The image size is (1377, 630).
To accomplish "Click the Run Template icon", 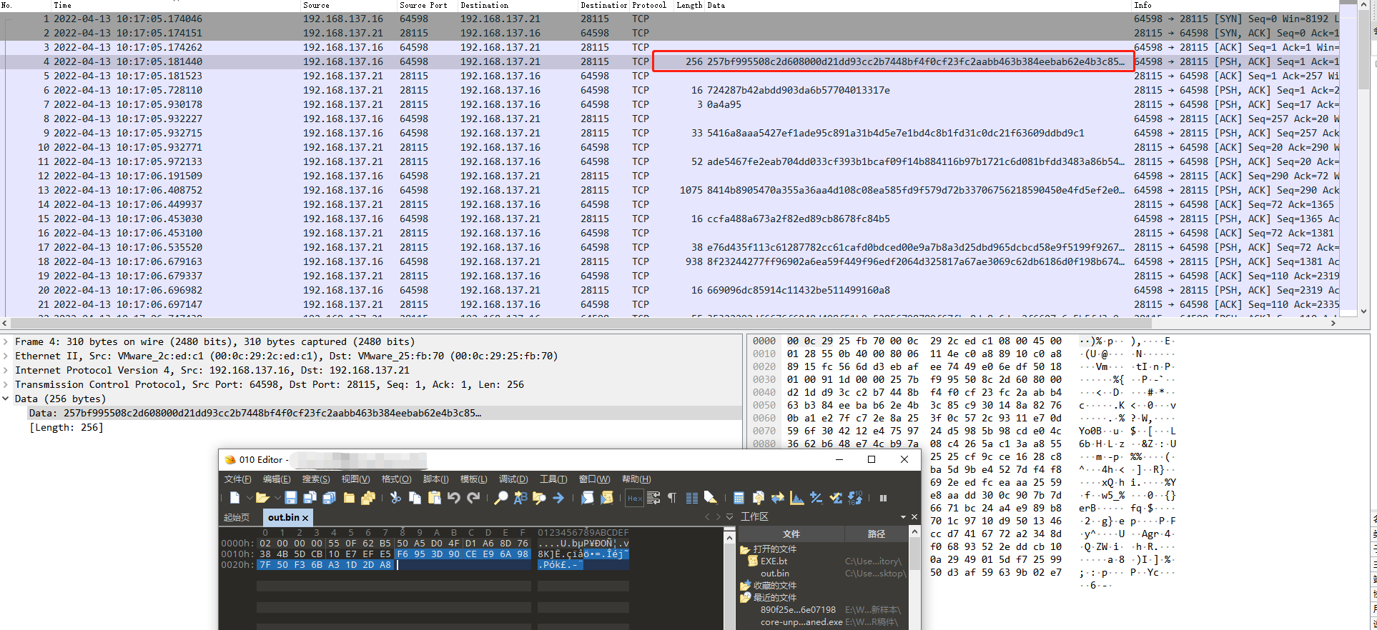I will (606, 498).
